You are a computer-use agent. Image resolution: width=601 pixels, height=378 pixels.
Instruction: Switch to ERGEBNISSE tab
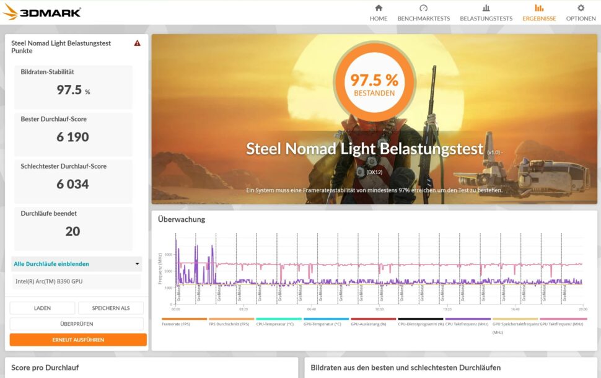[539, 19]
